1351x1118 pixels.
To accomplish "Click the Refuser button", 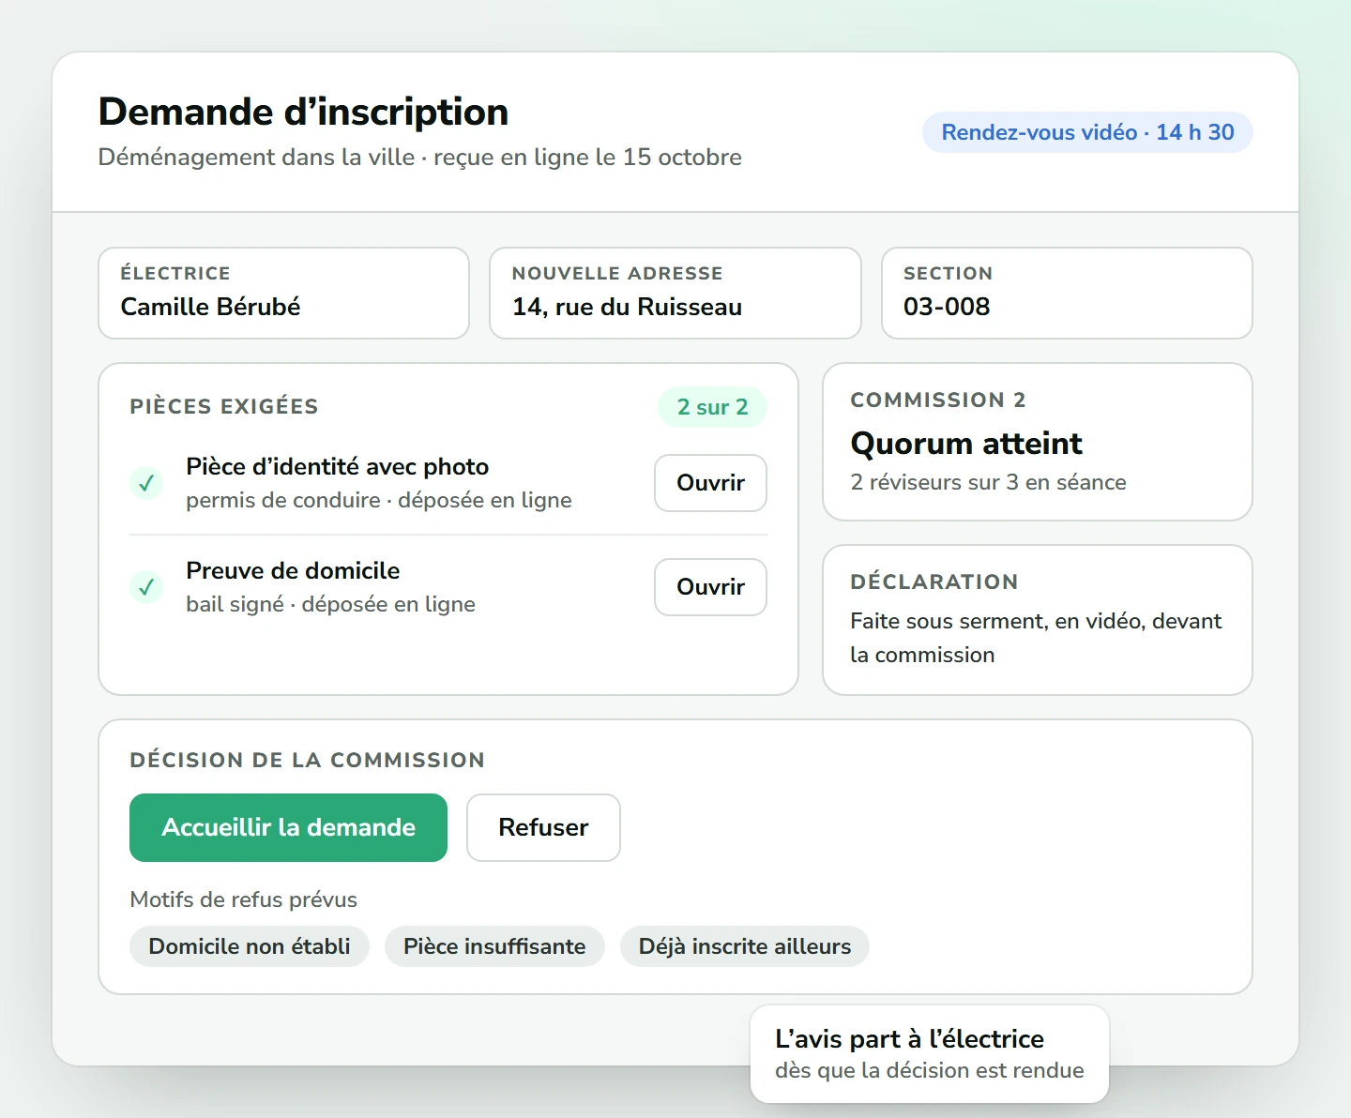I will pos(543,827).
